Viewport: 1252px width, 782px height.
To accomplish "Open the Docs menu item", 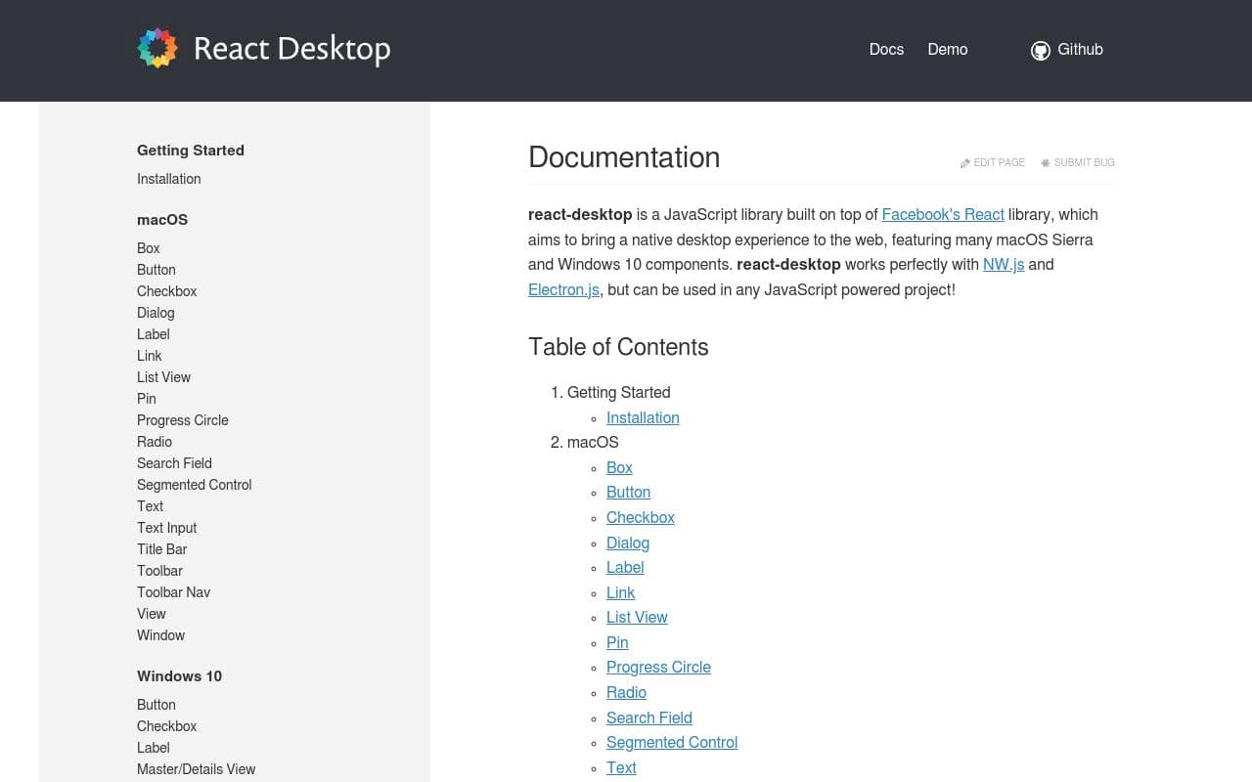I will (886, 49).
